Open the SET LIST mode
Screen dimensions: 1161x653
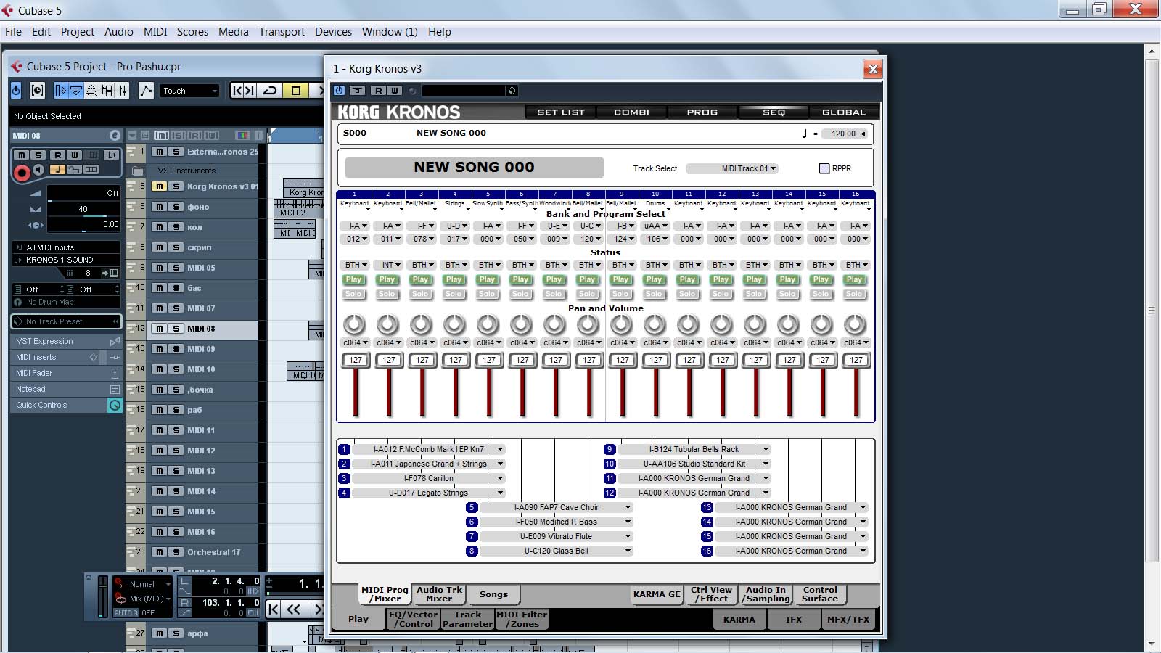[x=561, y=112]
